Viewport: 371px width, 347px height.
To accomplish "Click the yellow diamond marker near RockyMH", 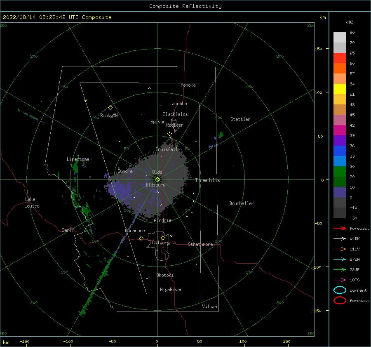I will (110, 108).
